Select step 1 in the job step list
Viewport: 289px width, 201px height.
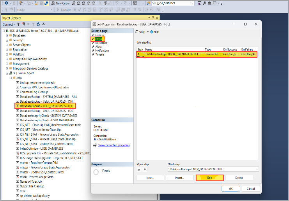pyautogui.click(x=197, y=54)
